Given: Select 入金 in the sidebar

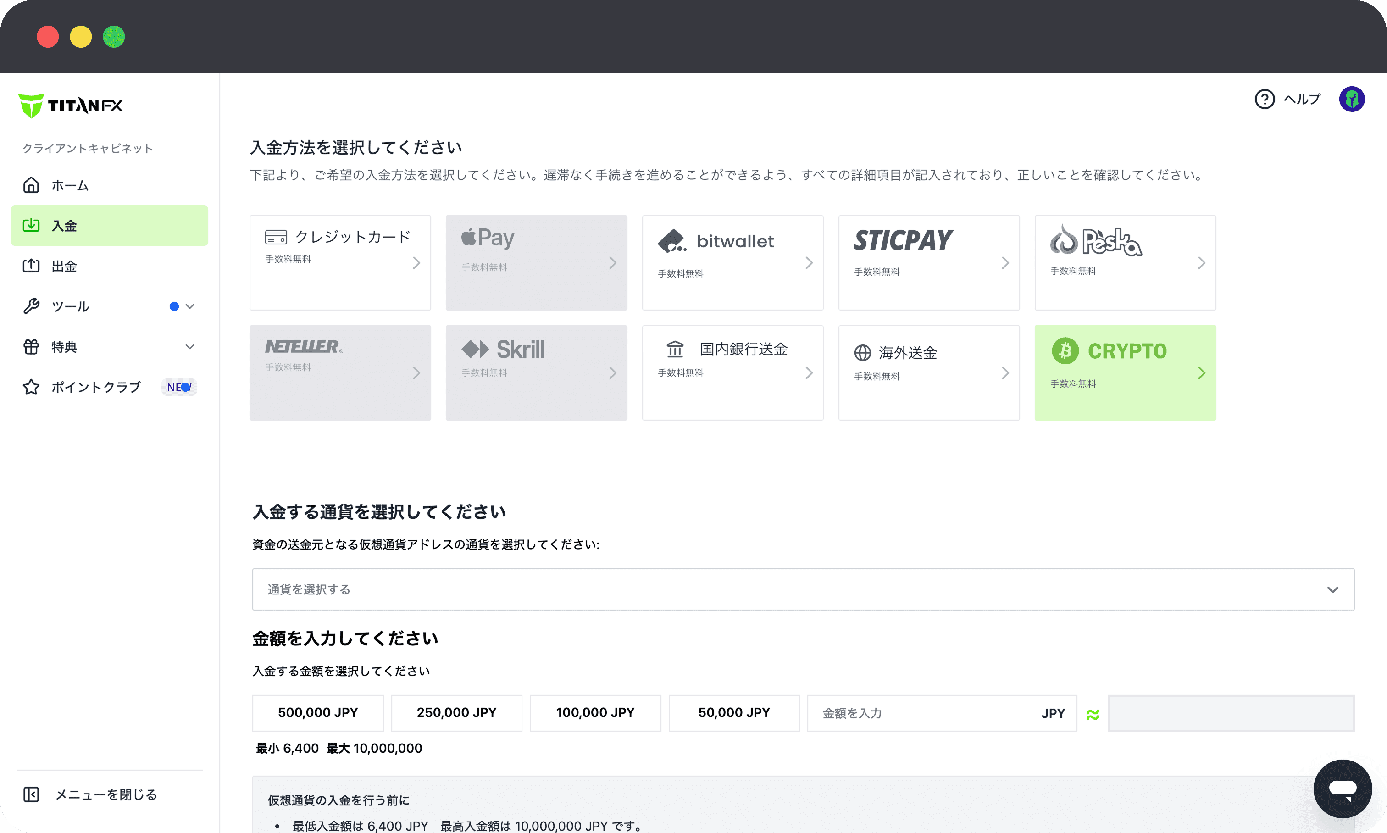Looking at the screenshot, I should 110,226.
